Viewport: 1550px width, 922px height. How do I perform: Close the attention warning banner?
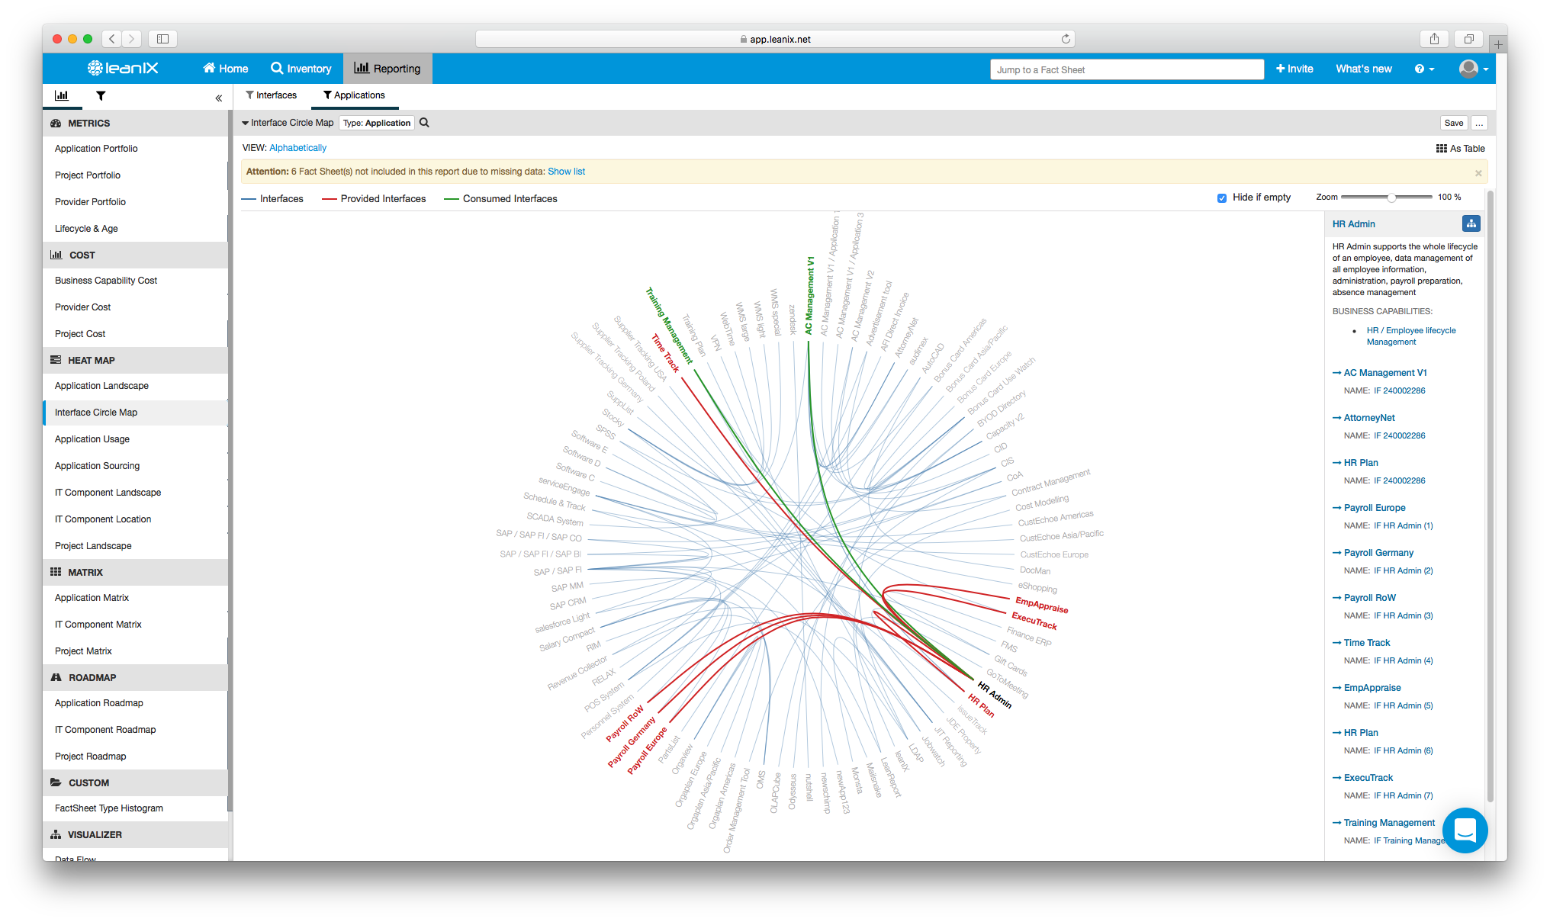click(x=1478, y=173)
